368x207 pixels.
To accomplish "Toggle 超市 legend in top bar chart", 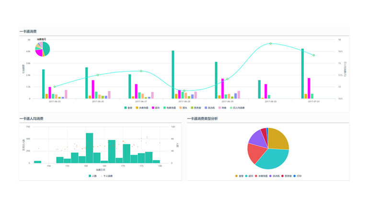I will pos(154,108).
